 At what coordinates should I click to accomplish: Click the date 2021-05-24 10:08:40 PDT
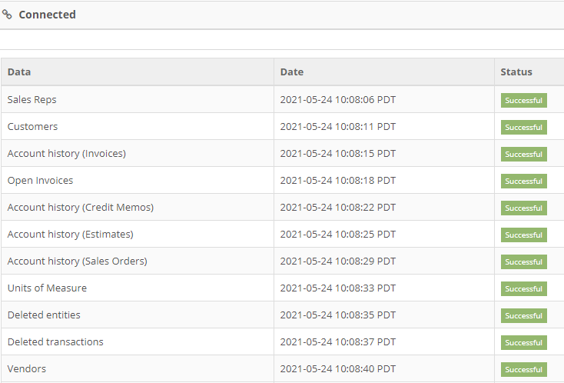338,369
